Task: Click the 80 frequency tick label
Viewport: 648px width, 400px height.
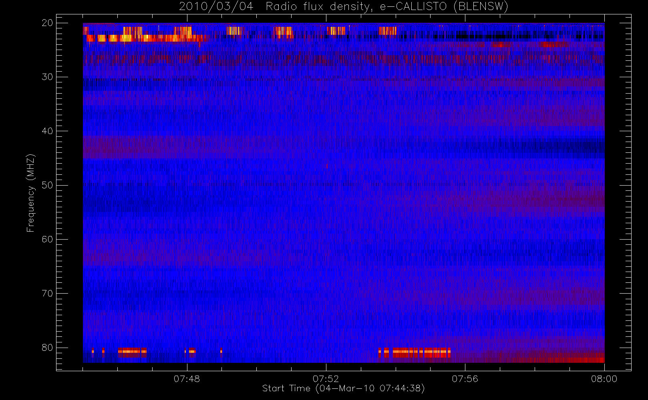Action: coord(47,347)
